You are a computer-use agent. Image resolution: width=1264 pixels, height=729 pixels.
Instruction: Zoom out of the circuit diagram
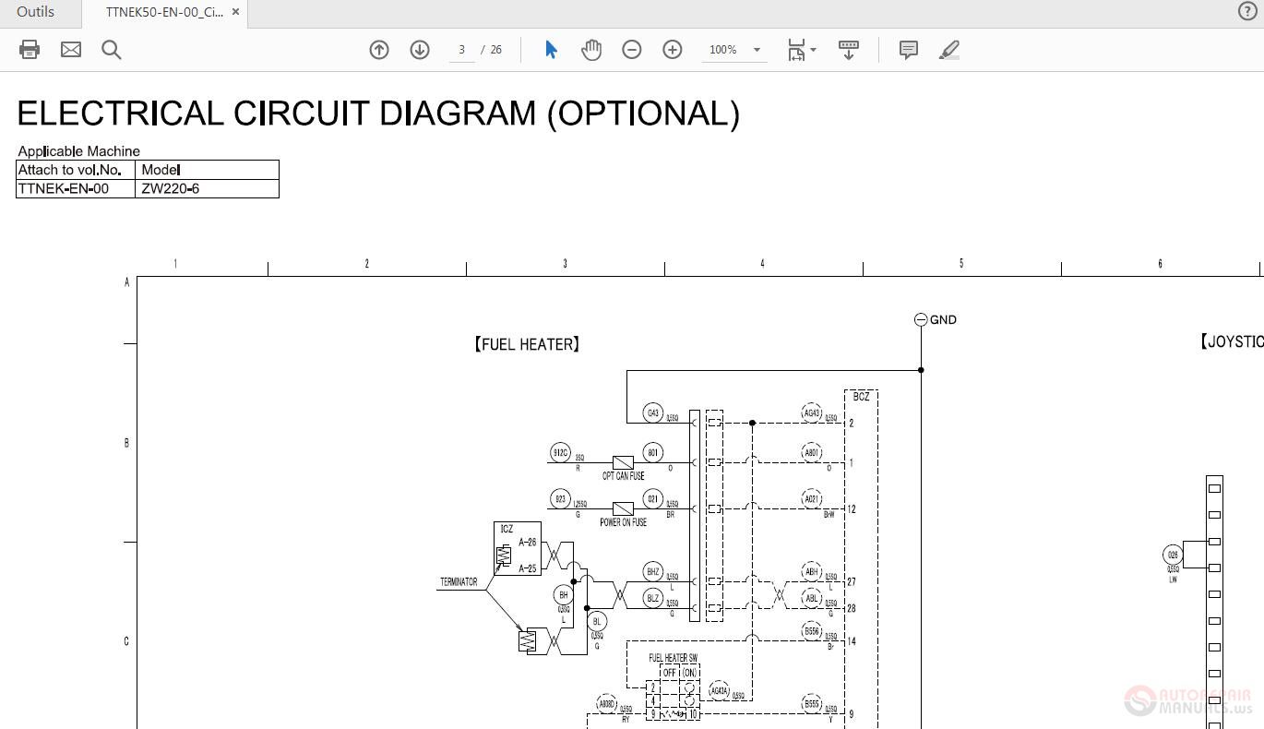point(632,49)
